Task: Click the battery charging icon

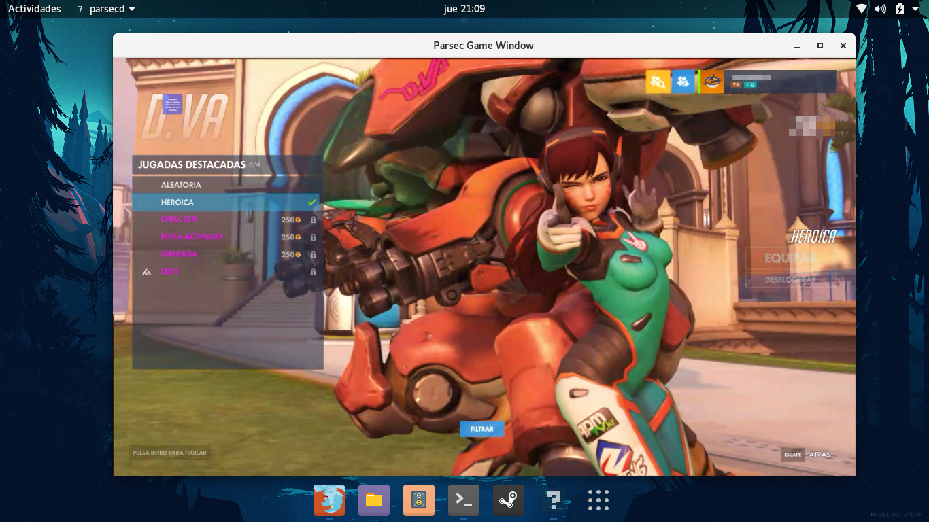Action: point(900,9)
